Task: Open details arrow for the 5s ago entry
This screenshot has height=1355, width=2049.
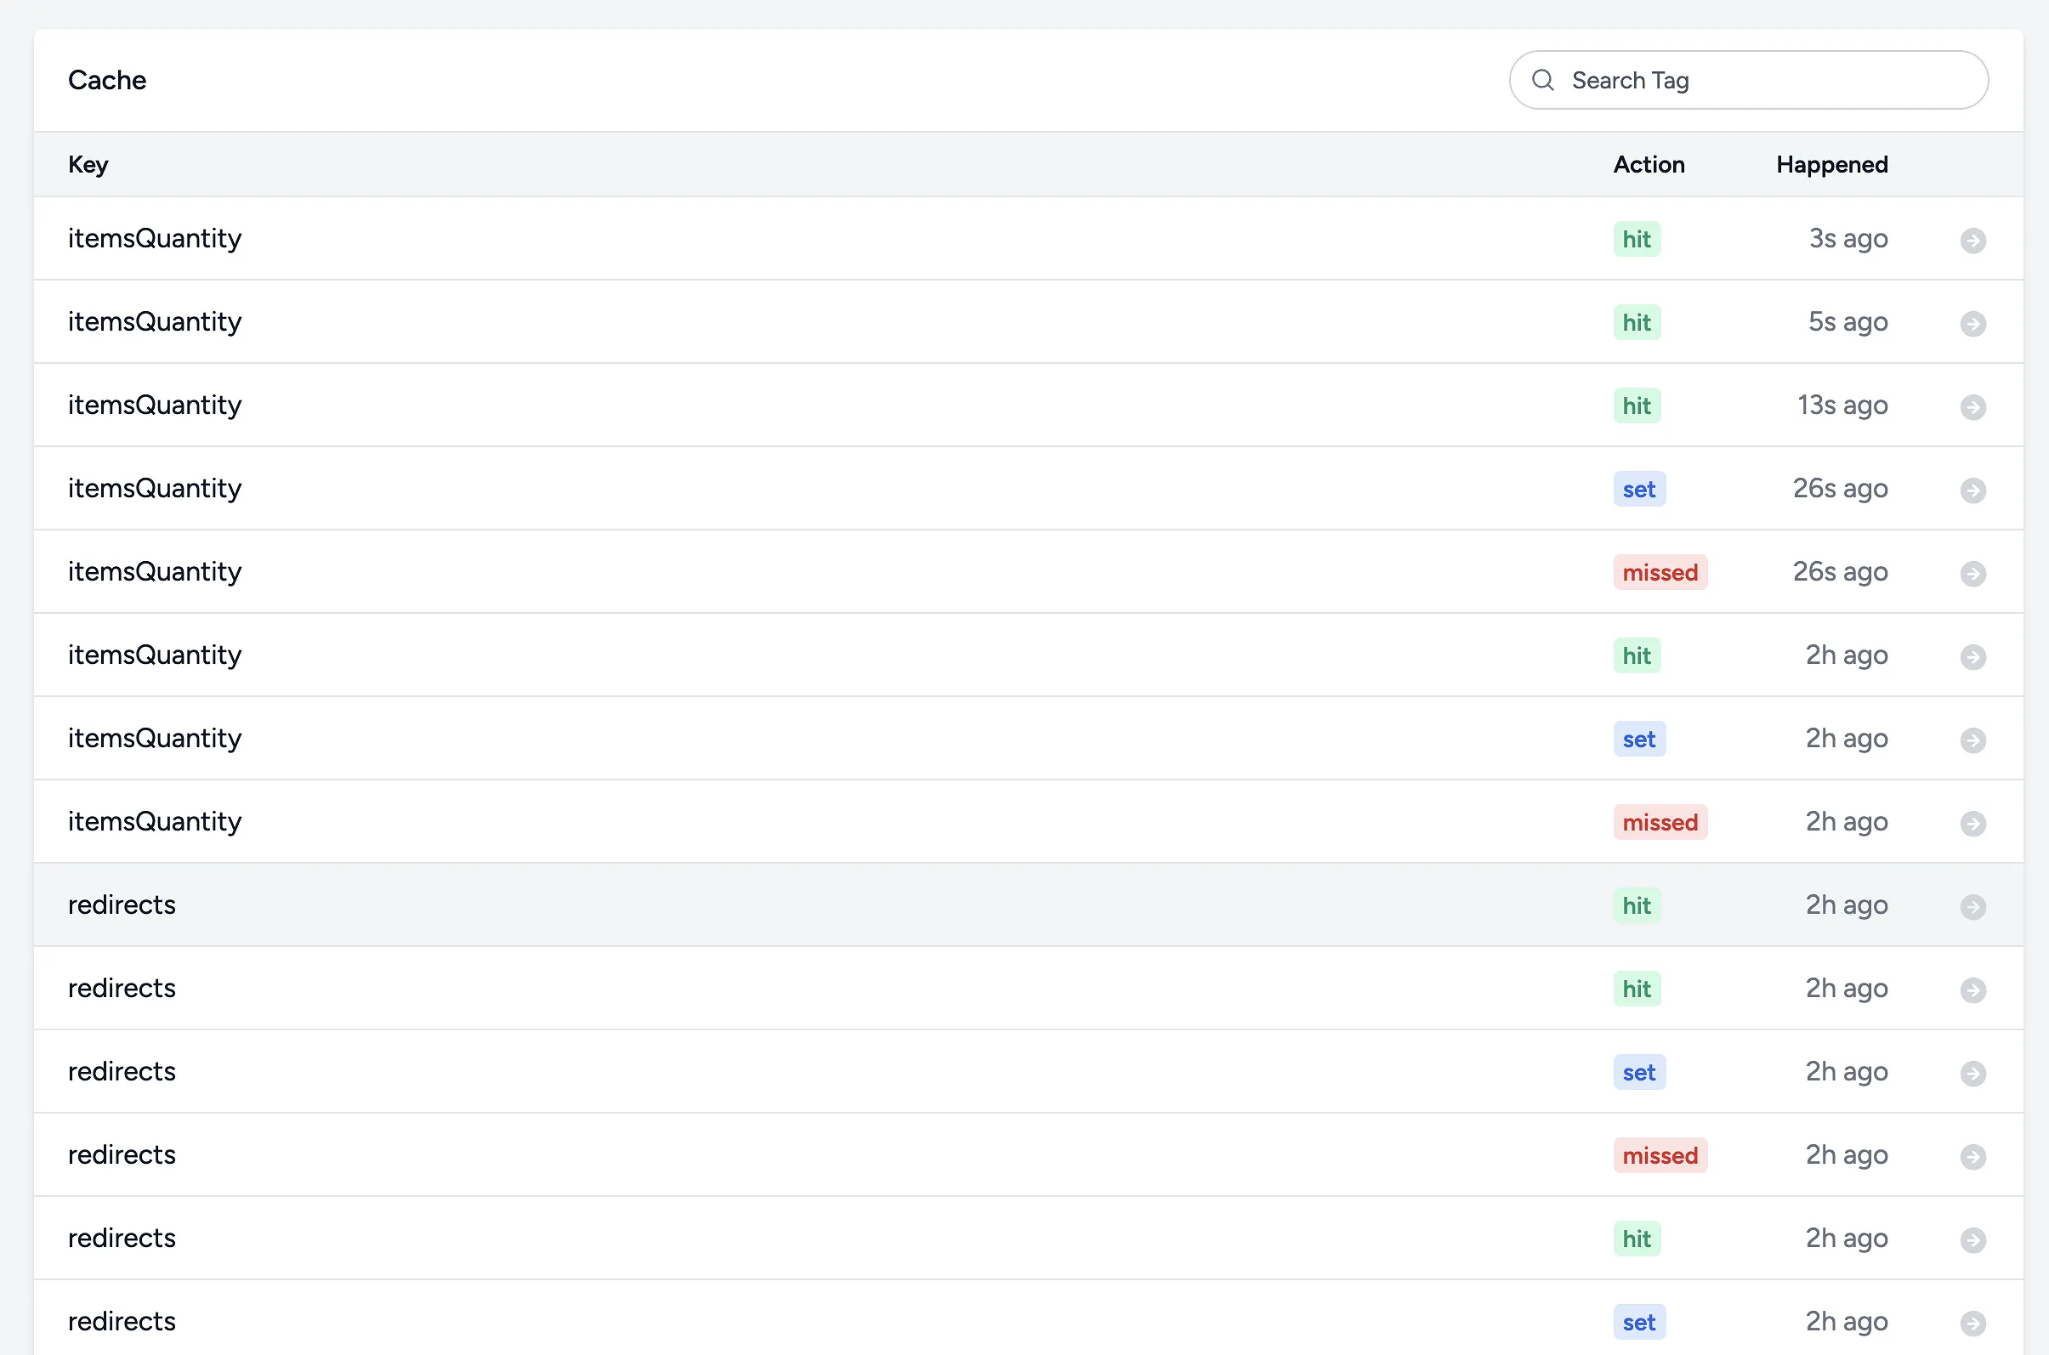Action: point(1972,323)
